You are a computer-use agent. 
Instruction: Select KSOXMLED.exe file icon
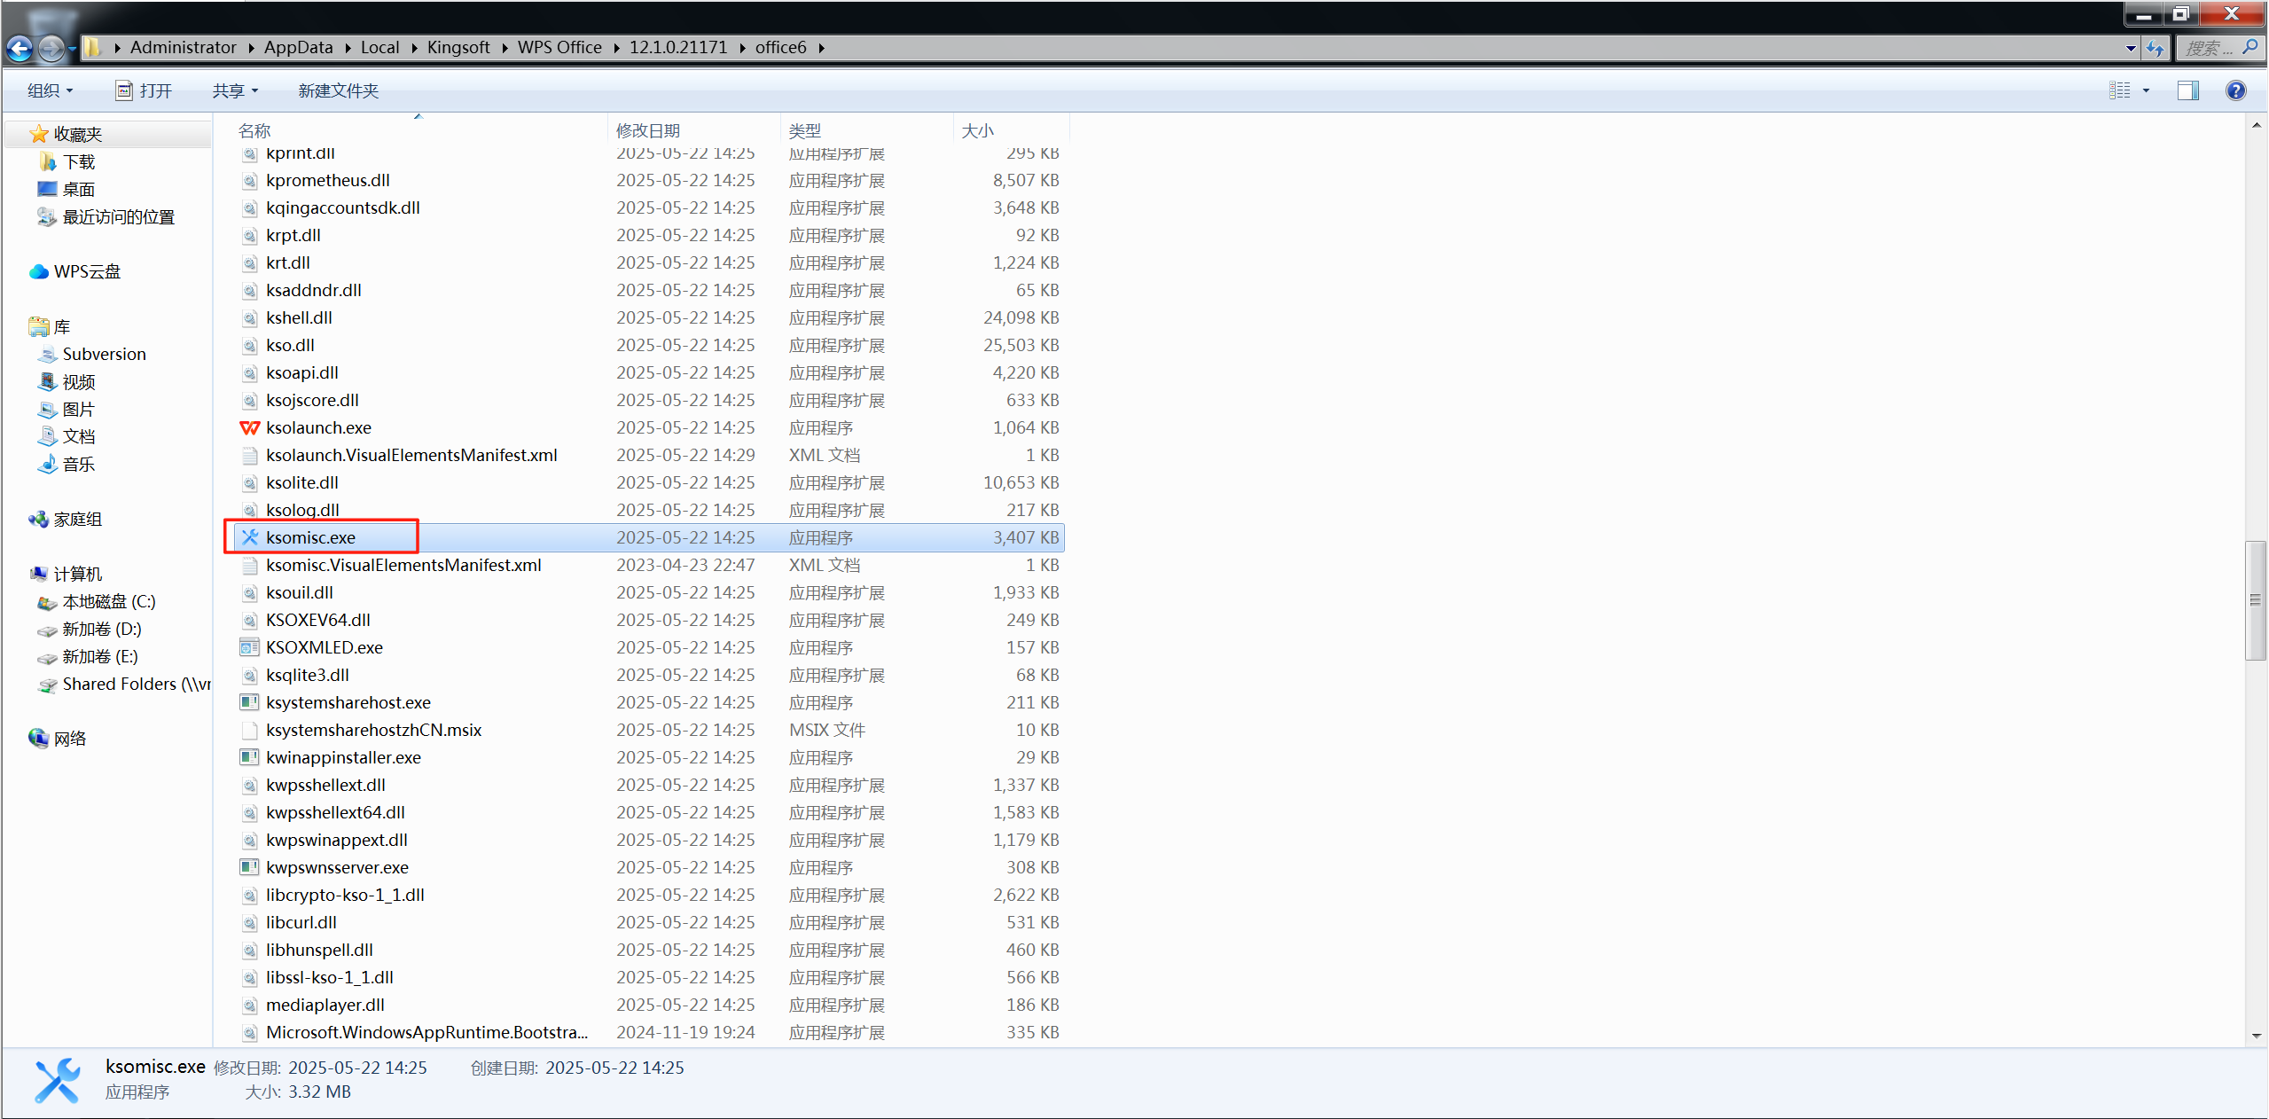[250, 647]
